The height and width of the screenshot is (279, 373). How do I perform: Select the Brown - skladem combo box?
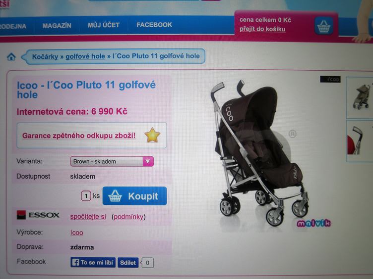pos(112,161)
